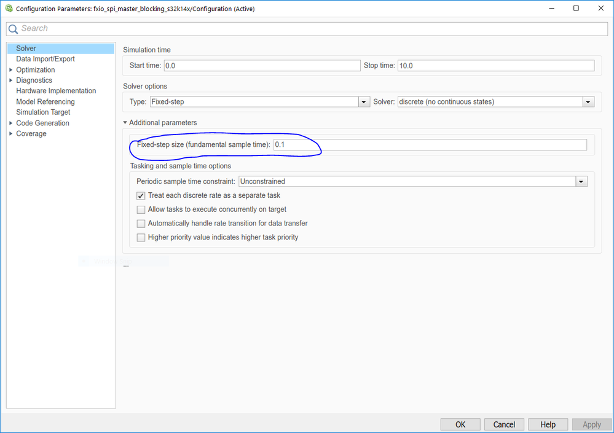Open the Diagnostics pane
Image resolution: width=614 pixels, height=433 pixels.
coord(34,80)
